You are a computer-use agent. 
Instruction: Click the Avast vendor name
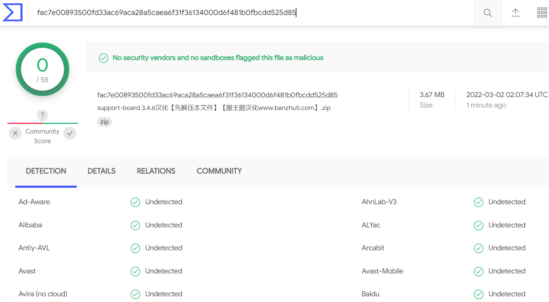tap(27, 271)
